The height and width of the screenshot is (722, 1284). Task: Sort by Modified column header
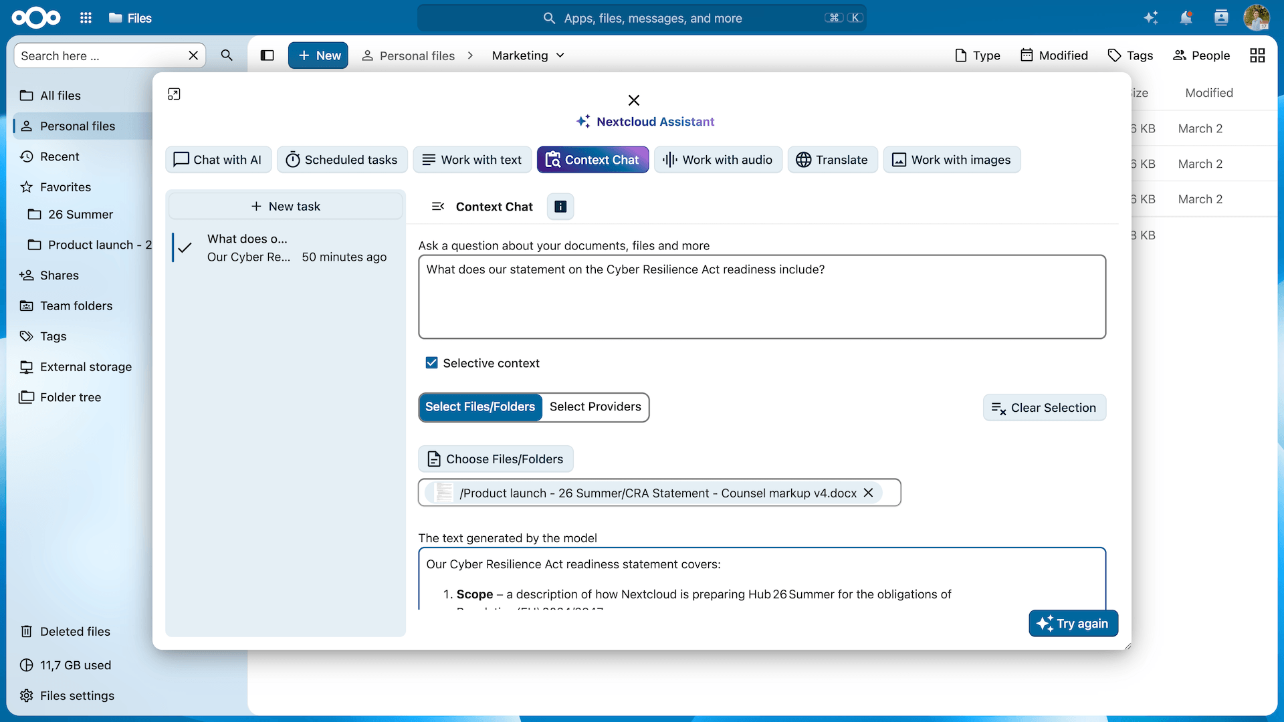(1209, 93)
